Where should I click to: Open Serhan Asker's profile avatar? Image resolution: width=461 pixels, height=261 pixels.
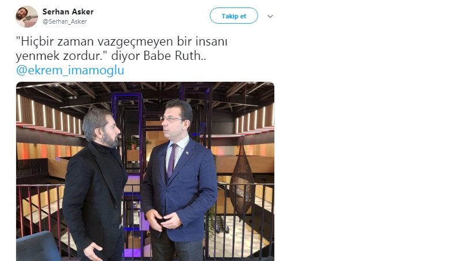27,17
